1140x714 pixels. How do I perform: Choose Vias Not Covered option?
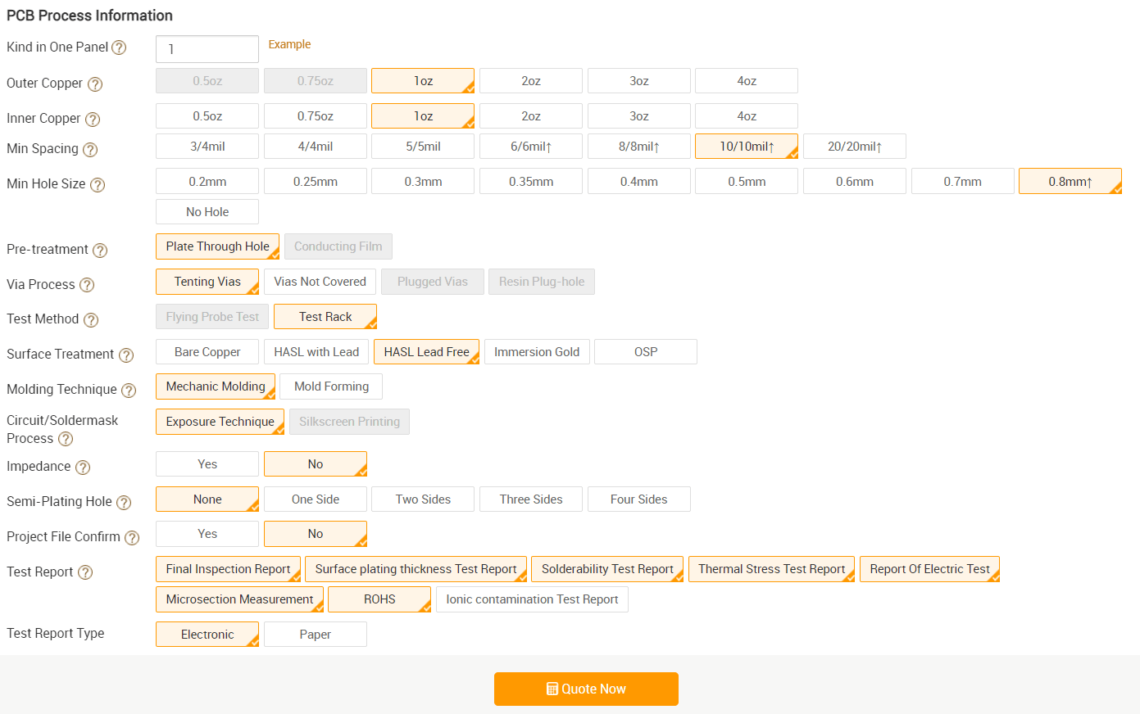(x=320, y=282)
